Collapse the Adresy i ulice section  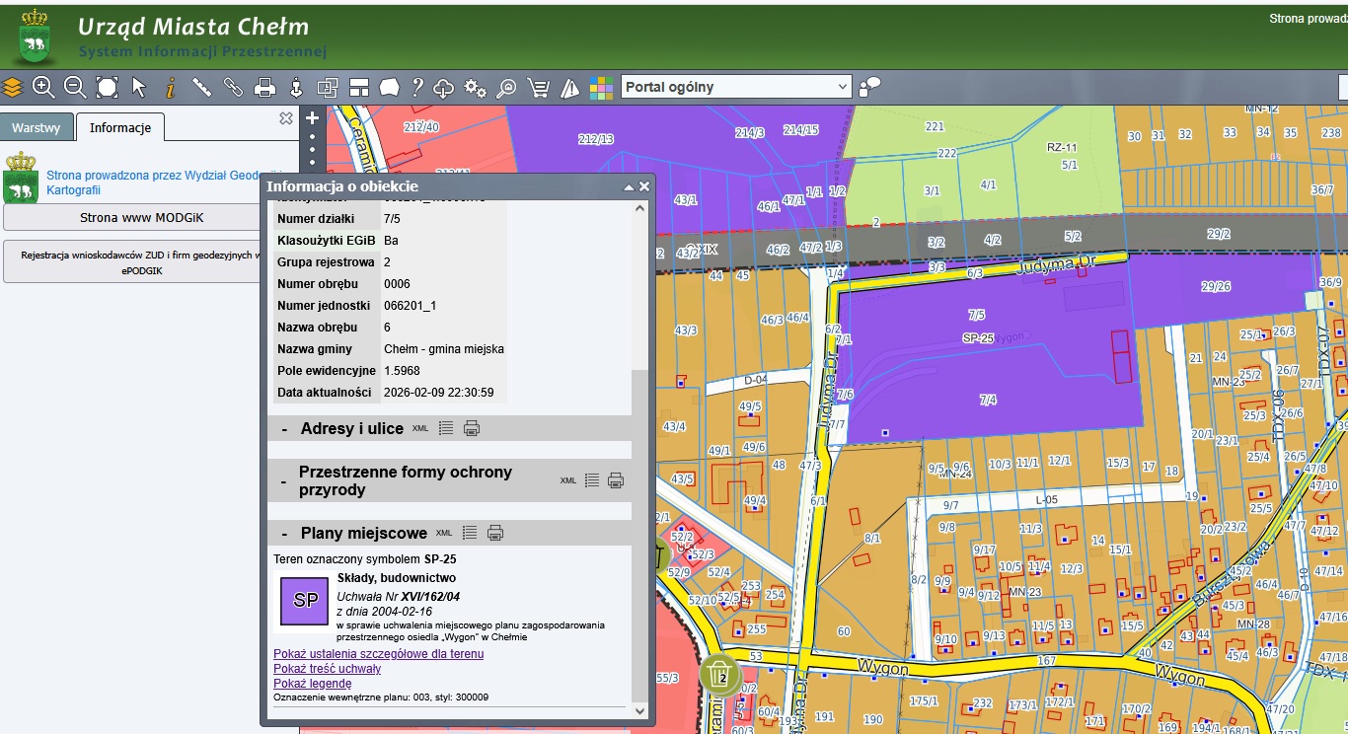(x=284, y=428)
